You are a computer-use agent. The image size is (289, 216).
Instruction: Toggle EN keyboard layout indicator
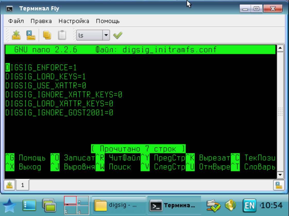click(x=249, y=205)
